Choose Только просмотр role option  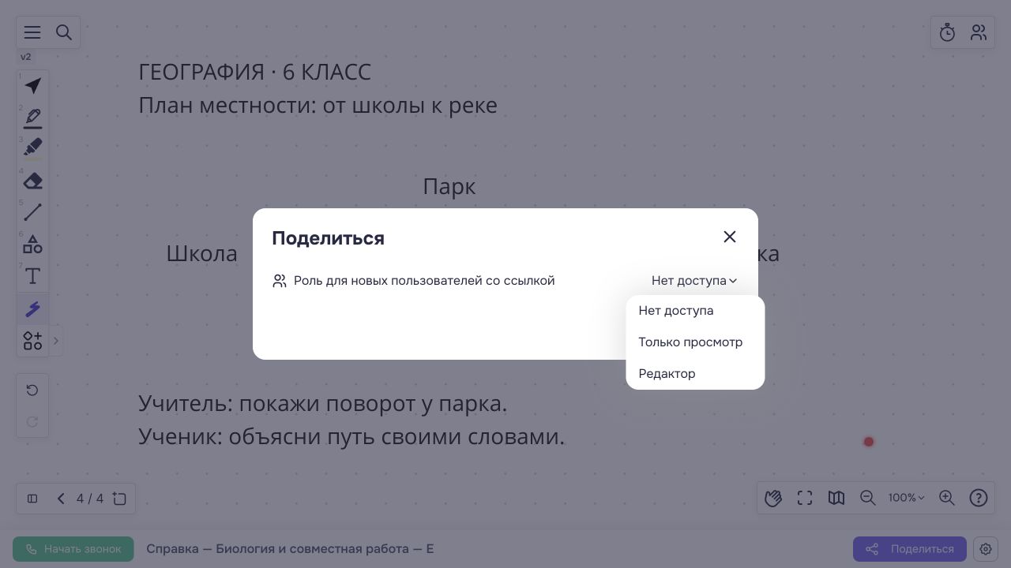(695, 342)
